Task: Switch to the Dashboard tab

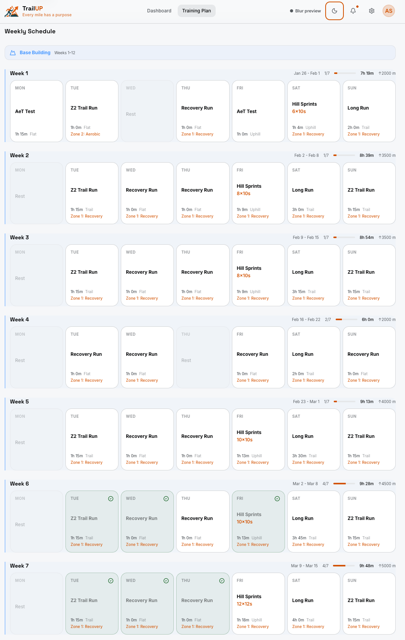Action: [159, 11]
